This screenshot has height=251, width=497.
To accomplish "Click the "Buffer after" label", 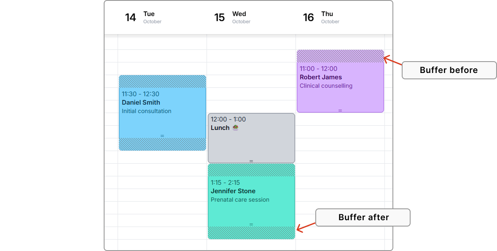I will [363, 217].
